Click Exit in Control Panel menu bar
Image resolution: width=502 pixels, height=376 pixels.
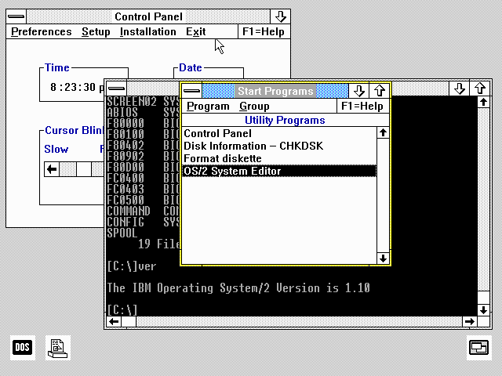point(195,32)
